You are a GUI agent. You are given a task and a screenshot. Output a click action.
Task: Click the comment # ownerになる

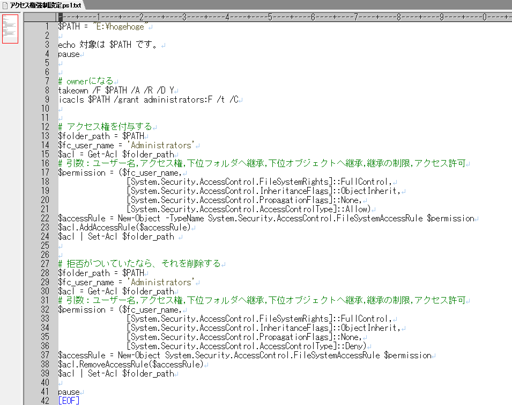coord(86,81)
